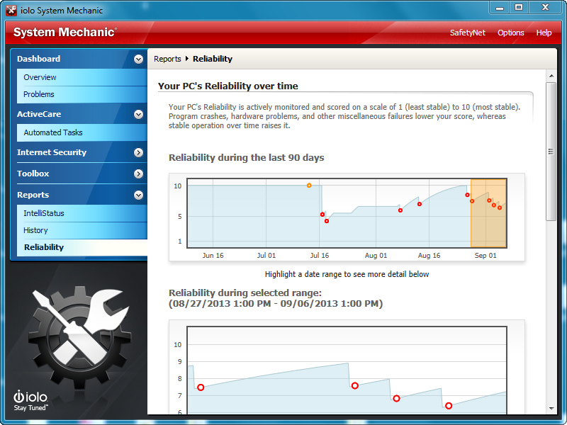Click the red failure marker near Aug 16
This screenshot has height=425, width=567.
click(420, 204)
